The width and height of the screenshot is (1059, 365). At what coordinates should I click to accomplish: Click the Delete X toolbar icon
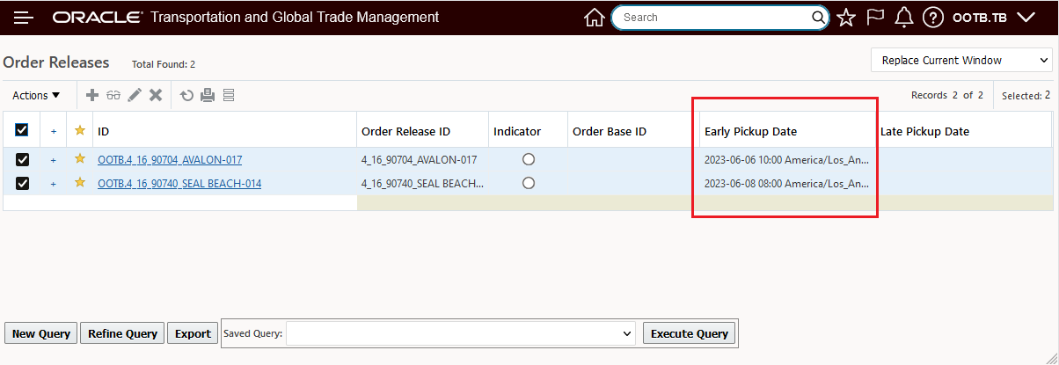click(156, 95)
